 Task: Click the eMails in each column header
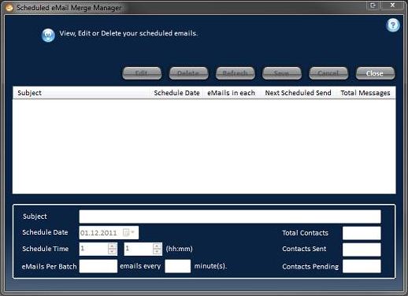pyautogui.click(x=231, y=93)
